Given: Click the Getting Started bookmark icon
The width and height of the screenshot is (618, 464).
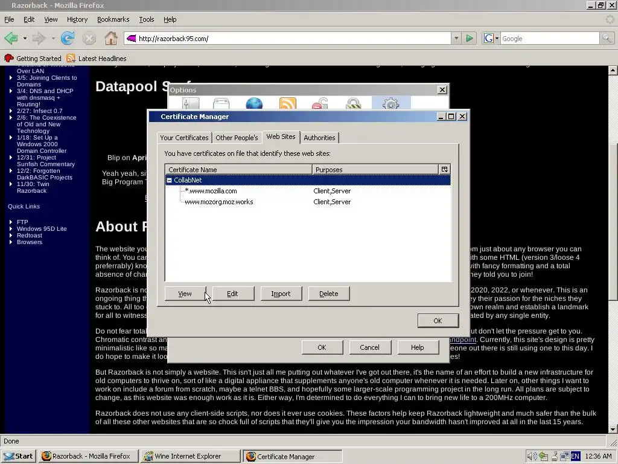Looking at the screenshot, I should [x=8, y=59].
